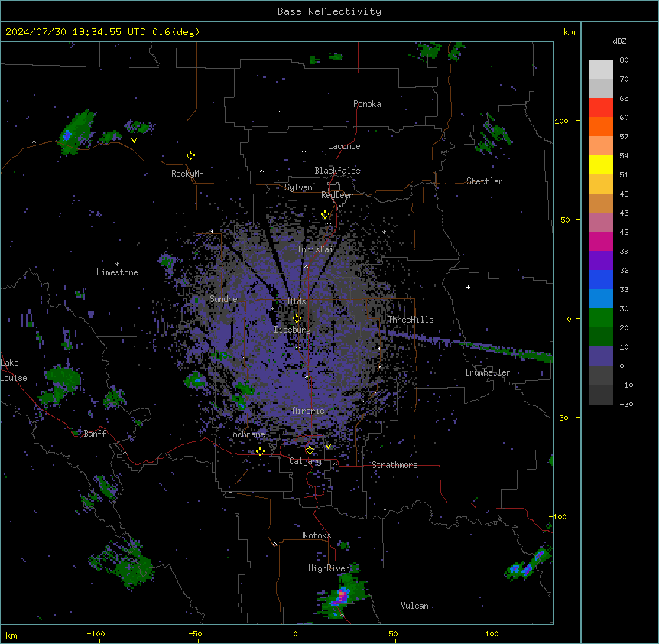The height and width of the screenshot is (644, 659).
Task: Click the radar site diamond below Olds
Action: click(297, 319)
